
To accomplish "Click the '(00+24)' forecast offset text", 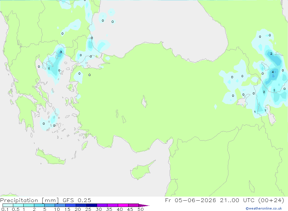I will pos(271,200).
